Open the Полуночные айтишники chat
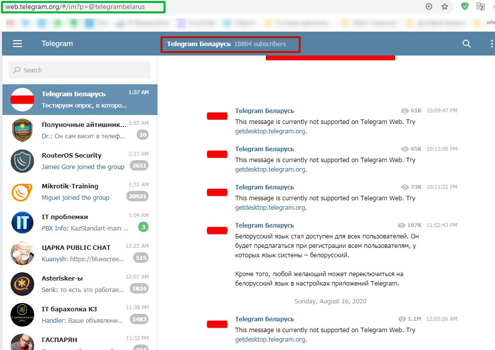Image resolution: width=495 pixels, height=350 pixels. pos(80,130)
